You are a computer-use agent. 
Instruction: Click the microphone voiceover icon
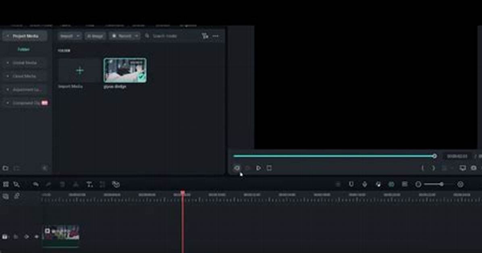(x=365, y=184)
